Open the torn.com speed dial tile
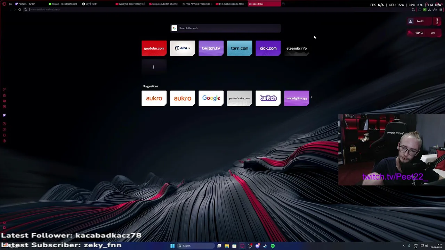 click(x=240, y=48)
